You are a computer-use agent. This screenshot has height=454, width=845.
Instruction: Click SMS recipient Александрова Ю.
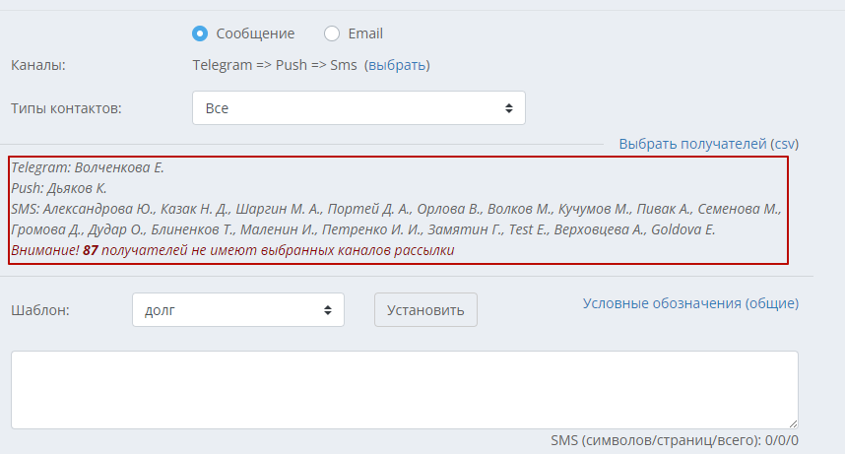point(98,209)
